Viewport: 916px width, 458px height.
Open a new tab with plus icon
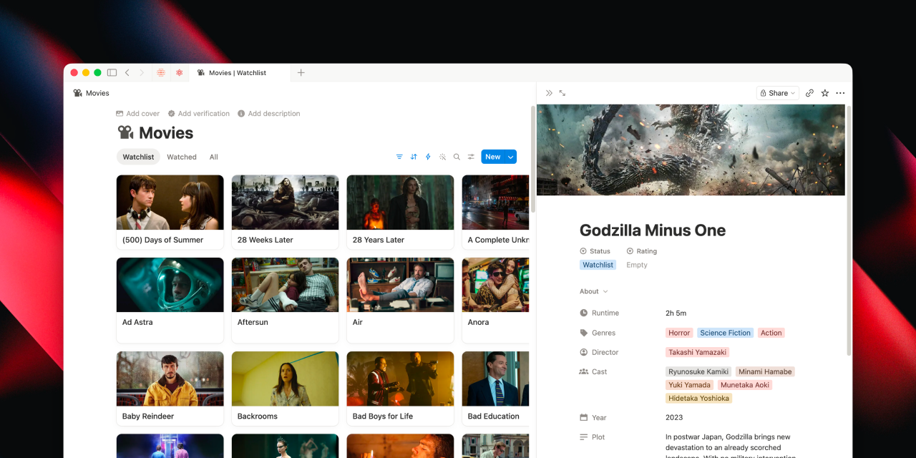[301, 72]
